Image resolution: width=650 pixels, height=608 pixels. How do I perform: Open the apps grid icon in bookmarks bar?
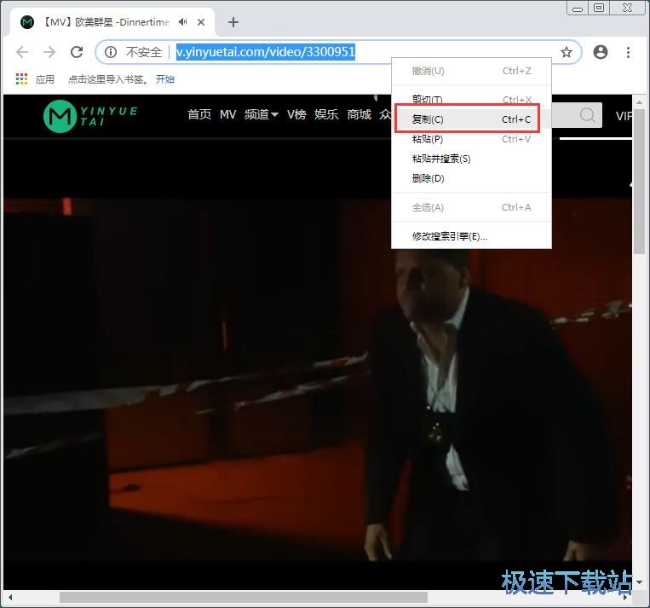(21, 78)
